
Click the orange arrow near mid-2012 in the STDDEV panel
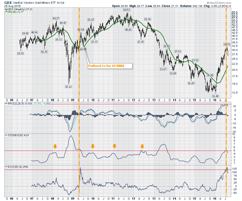tap(142, 146)
